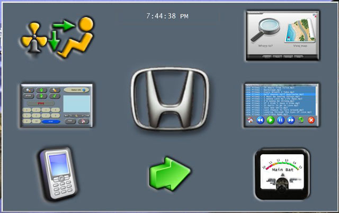Open the climate control fan icon
Viewport: 339px width, 213px height.
(x=57, y=37)
